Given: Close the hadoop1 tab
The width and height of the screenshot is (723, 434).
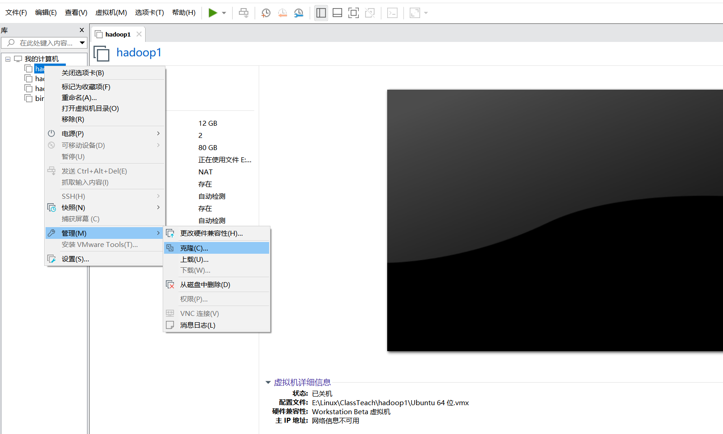Looking at the screenshot, I should click(x=139, y=34).
